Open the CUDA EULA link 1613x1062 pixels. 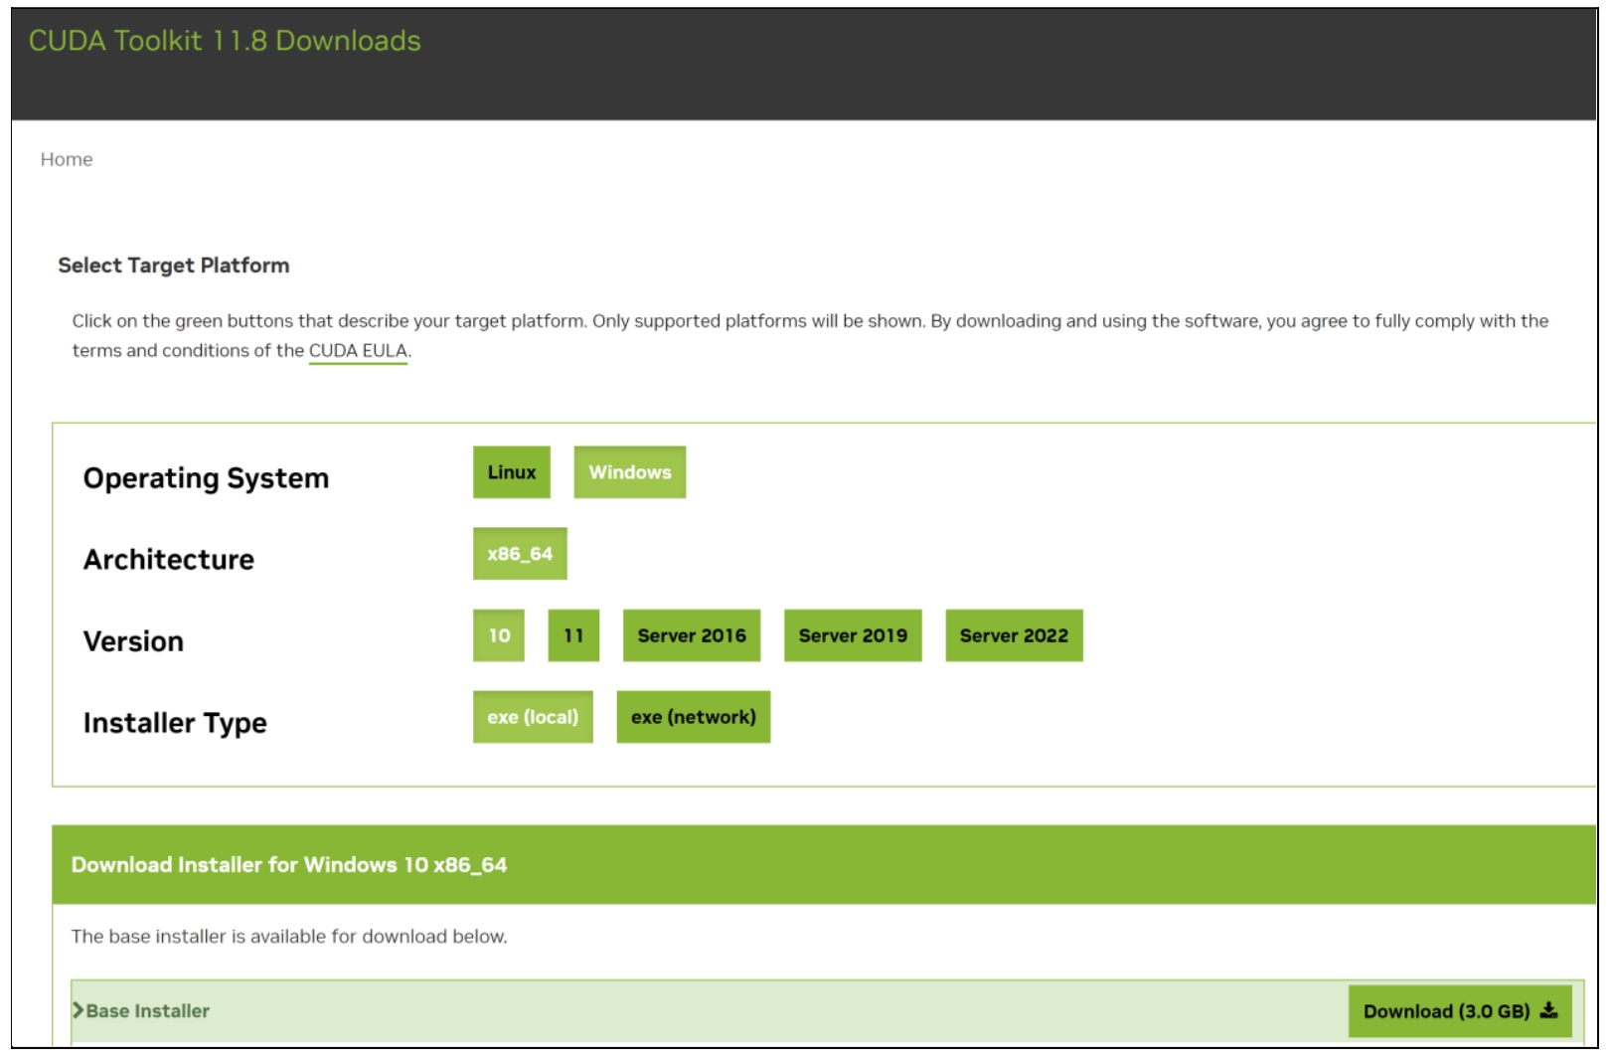(358, 351)
